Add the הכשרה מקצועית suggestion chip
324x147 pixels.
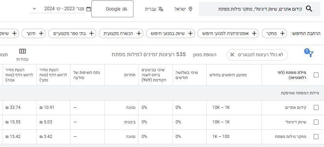(x=121, y=33)
